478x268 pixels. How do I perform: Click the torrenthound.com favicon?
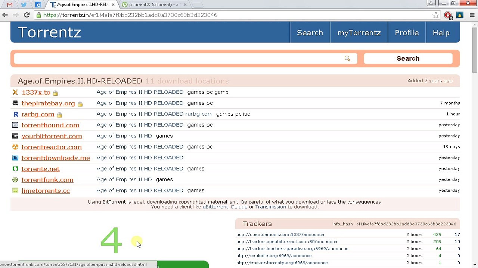click(15, 125)
